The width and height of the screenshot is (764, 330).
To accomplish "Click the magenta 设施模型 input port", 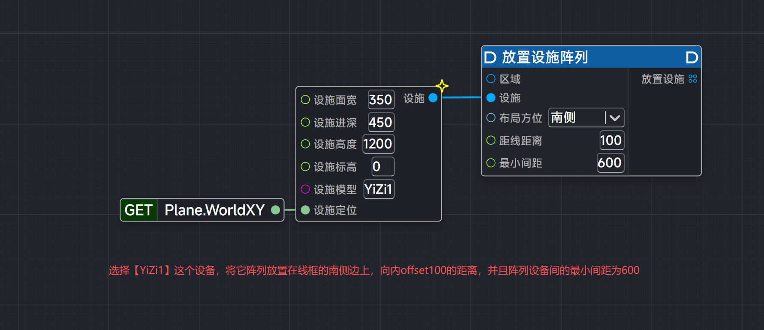I will [x=305, y=189].
